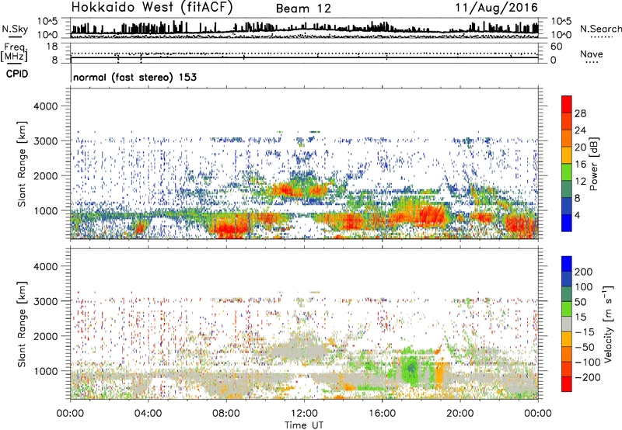Click the "12:00" time tick label
622x430 pixels.
point(304,414)
